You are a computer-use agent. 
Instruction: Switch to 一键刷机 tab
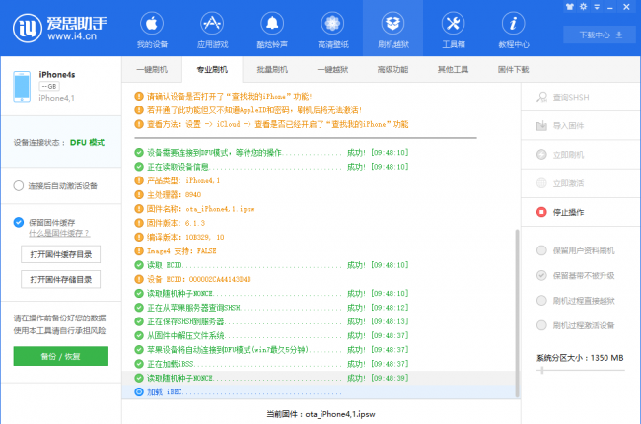point(152,69)
